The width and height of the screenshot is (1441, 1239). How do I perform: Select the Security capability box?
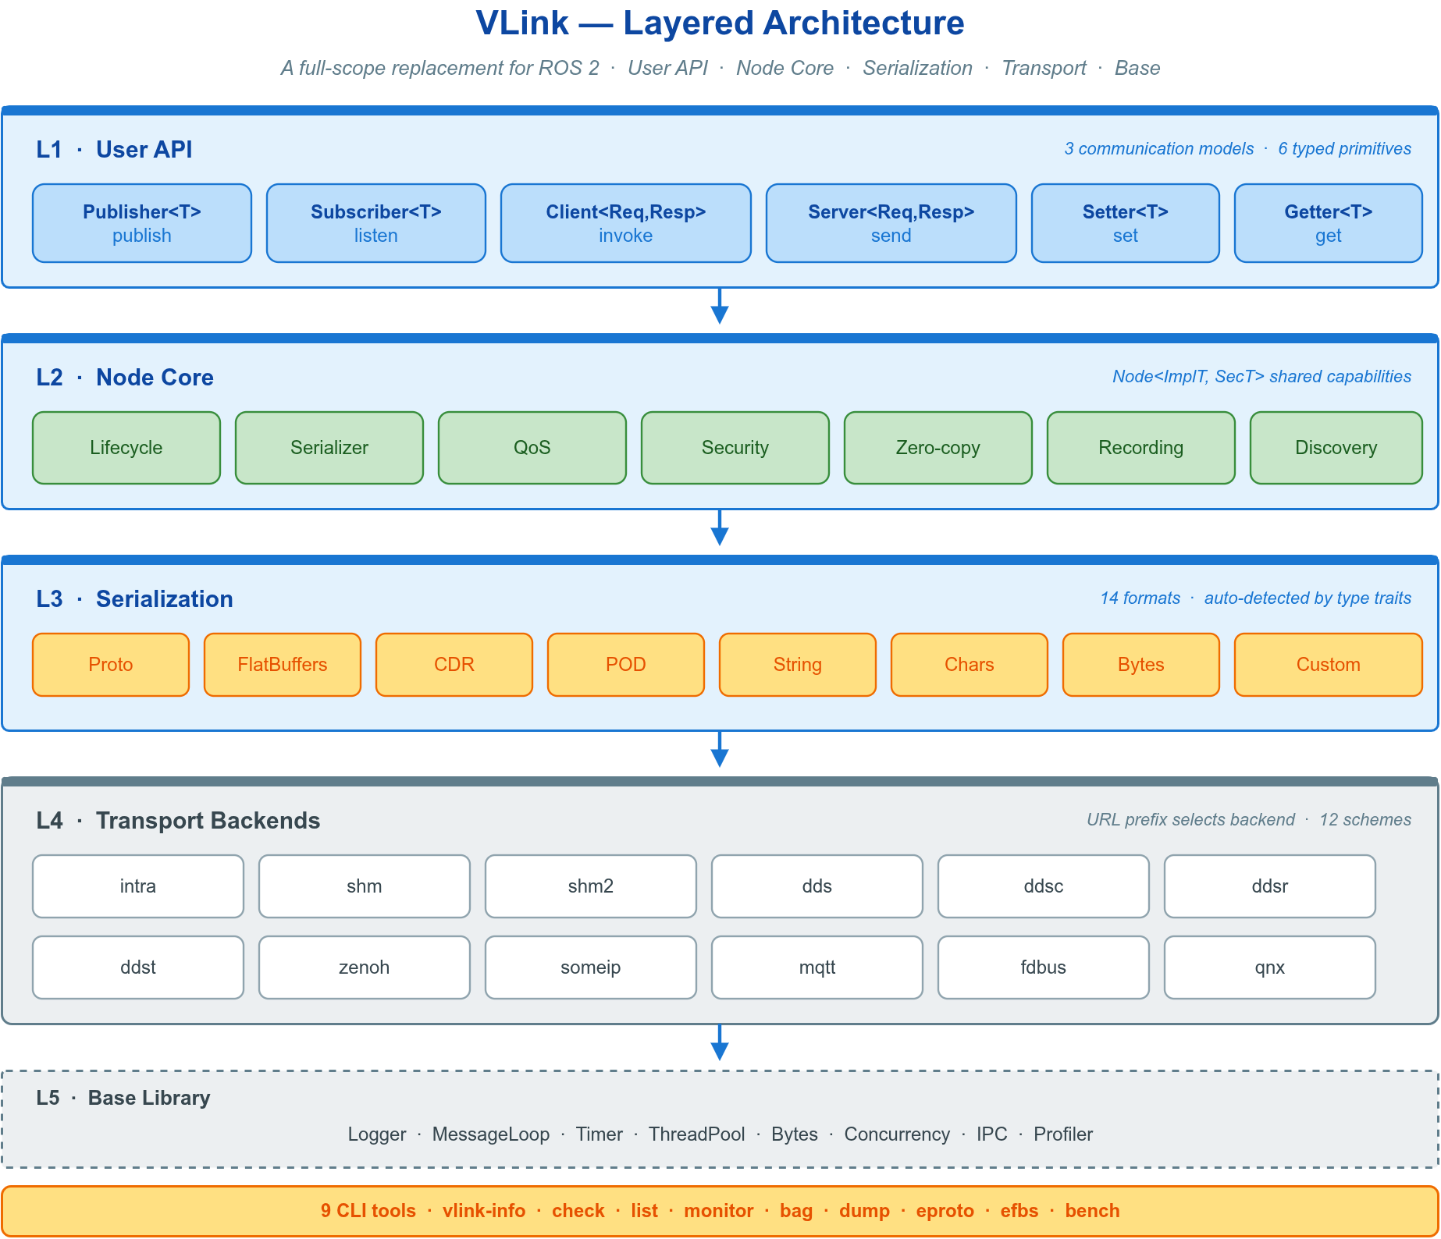(735, 448)
